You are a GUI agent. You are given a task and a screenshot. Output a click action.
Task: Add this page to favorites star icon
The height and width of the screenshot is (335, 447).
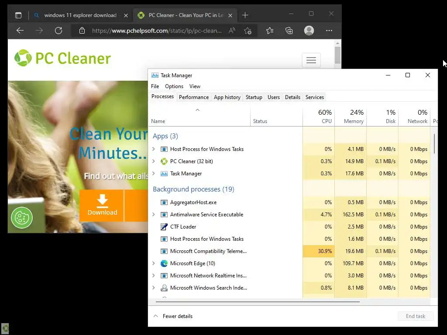coord(248,31)
